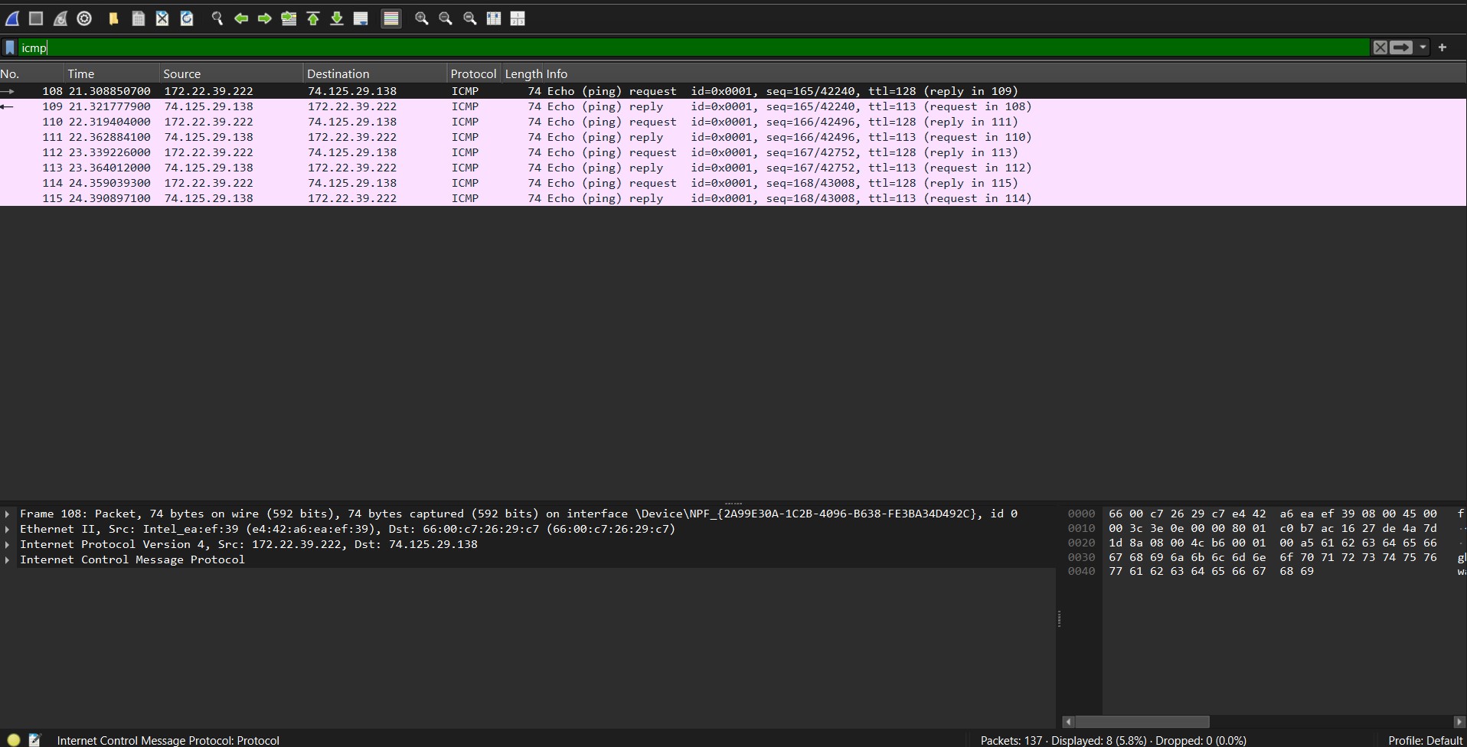Save this capture file
Screen dimensions: 1467x747
(138, 18)
